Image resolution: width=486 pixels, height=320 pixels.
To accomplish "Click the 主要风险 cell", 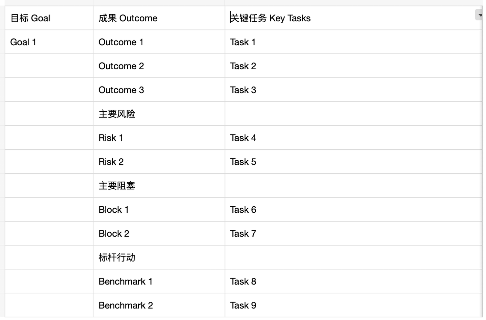I will (x=159, y=114).
